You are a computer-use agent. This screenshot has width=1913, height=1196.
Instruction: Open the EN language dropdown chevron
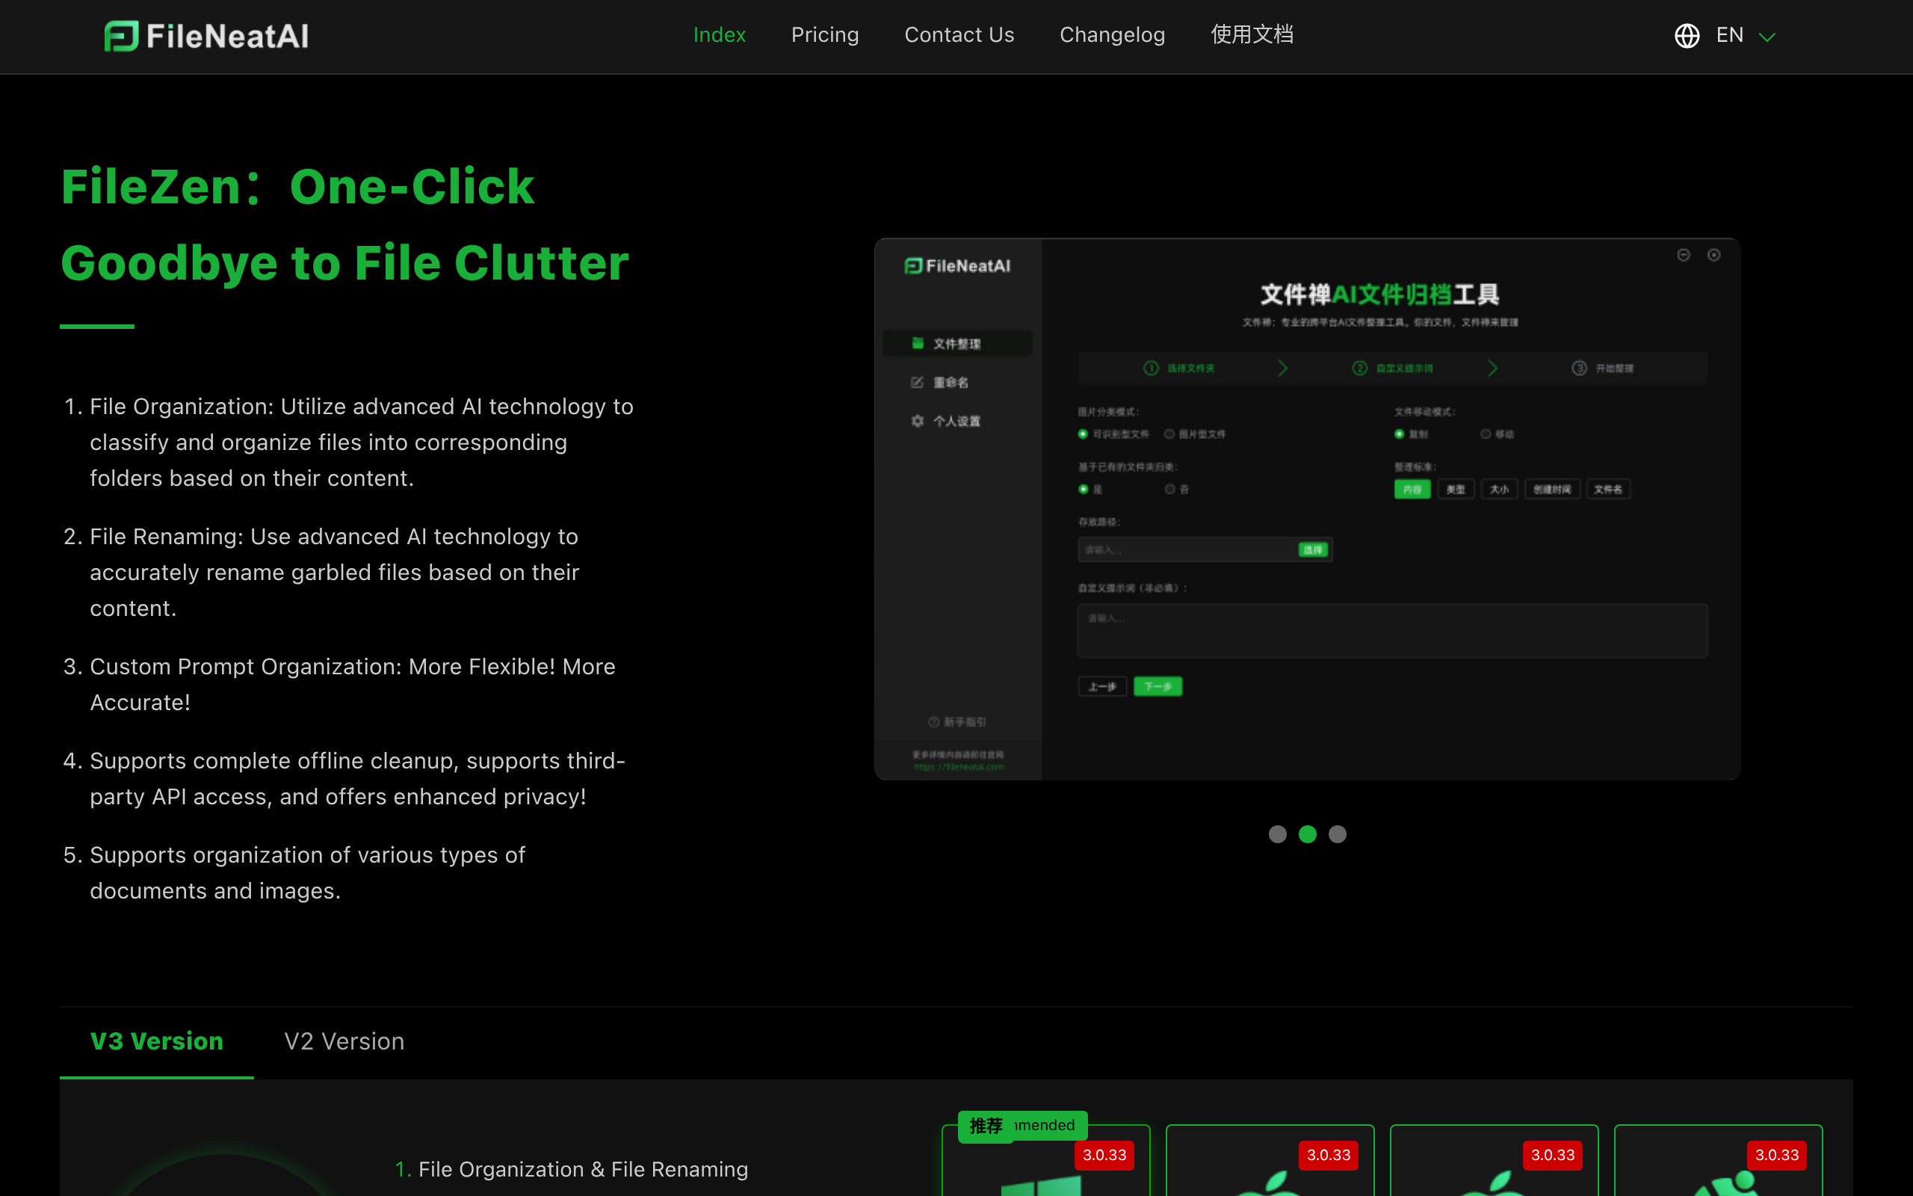pyautogui.click(x=1767, y=37)
